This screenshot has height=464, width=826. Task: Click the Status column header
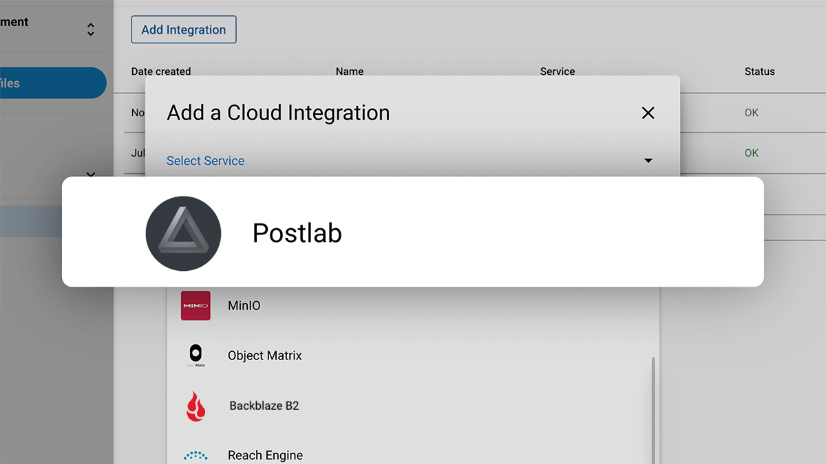[x=759, y=71]
